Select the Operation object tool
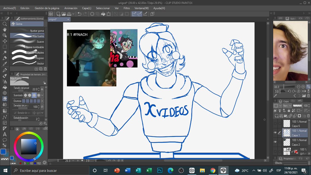Viewport: 311px width, 175px height. 5,35
